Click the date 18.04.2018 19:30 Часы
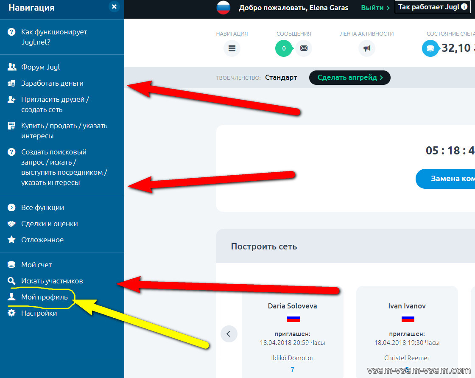This screenshot has height=378, width=475. 407,343
